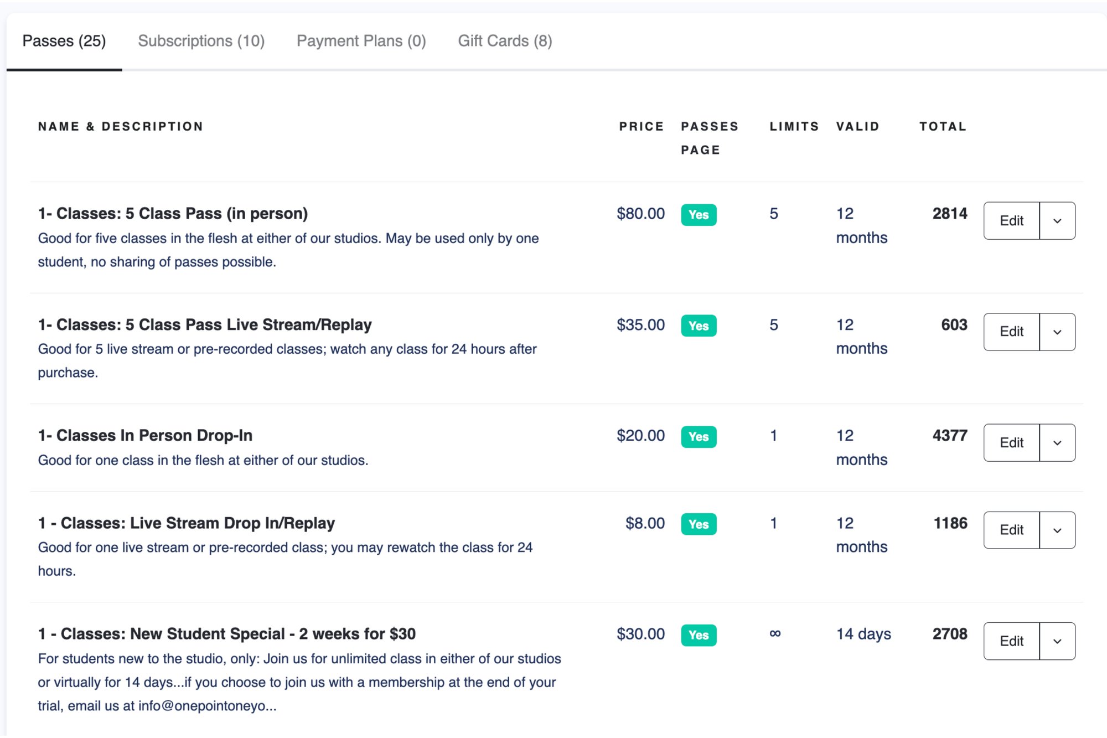
Task: Expand options chevron for In Person Drop-In
Action: [1057, 443]
